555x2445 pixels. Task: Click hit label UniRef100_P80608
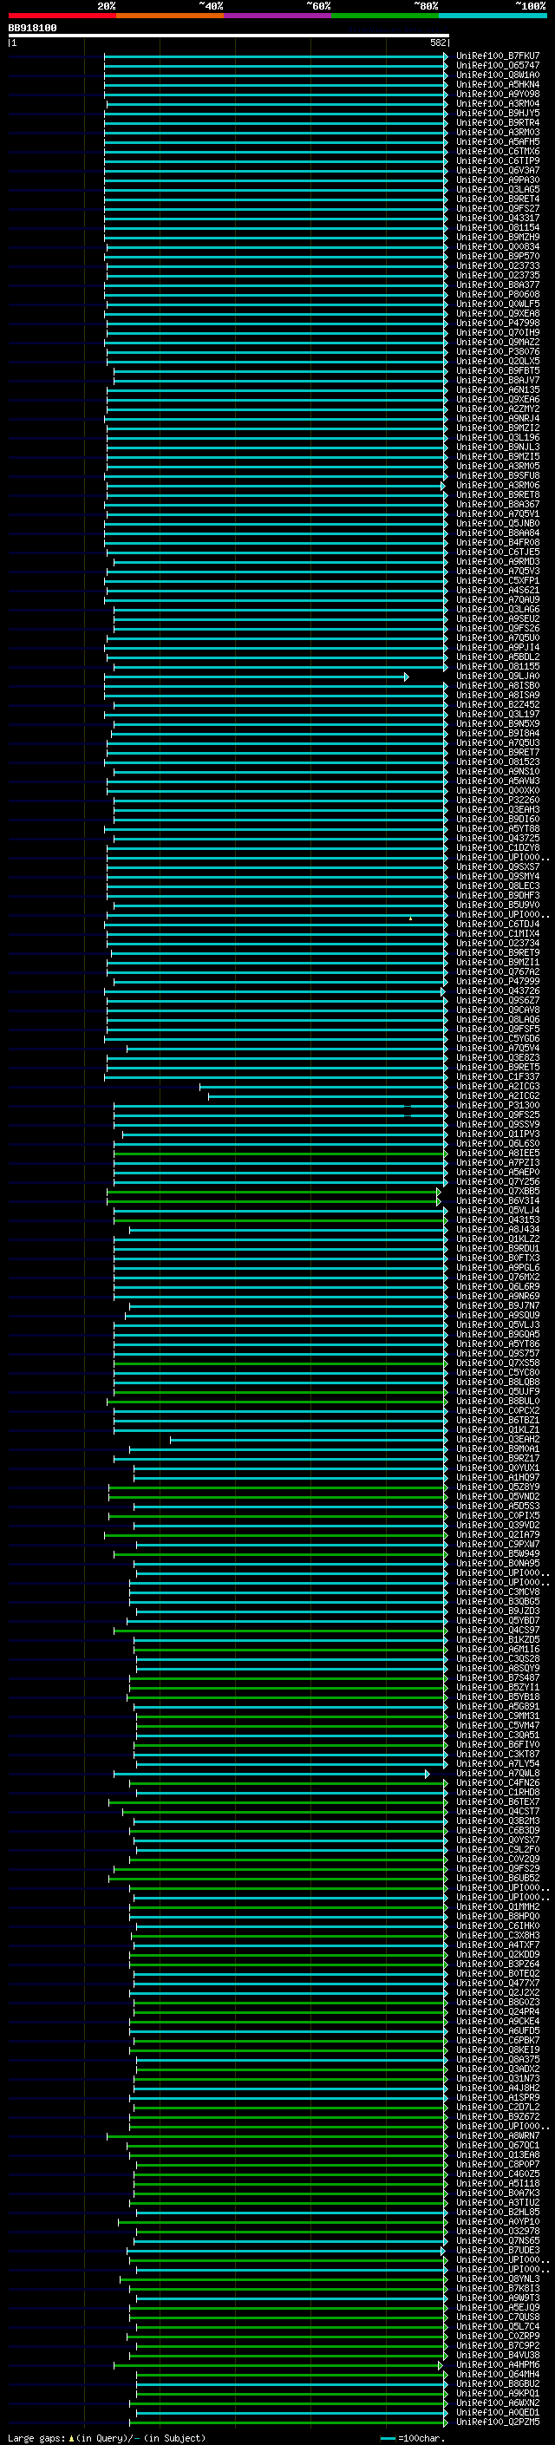[x=497, y=294]
